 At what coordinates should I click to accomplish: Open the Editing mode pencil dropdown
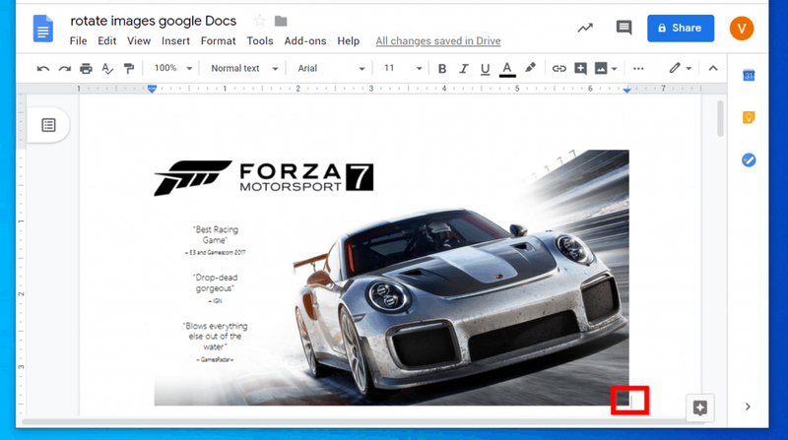(x=680, y=68)
